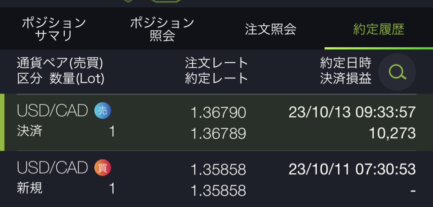Click the 新規 type label
This screenshot has width=433, height=207.
pyautogui.click(x=30, y=188)
